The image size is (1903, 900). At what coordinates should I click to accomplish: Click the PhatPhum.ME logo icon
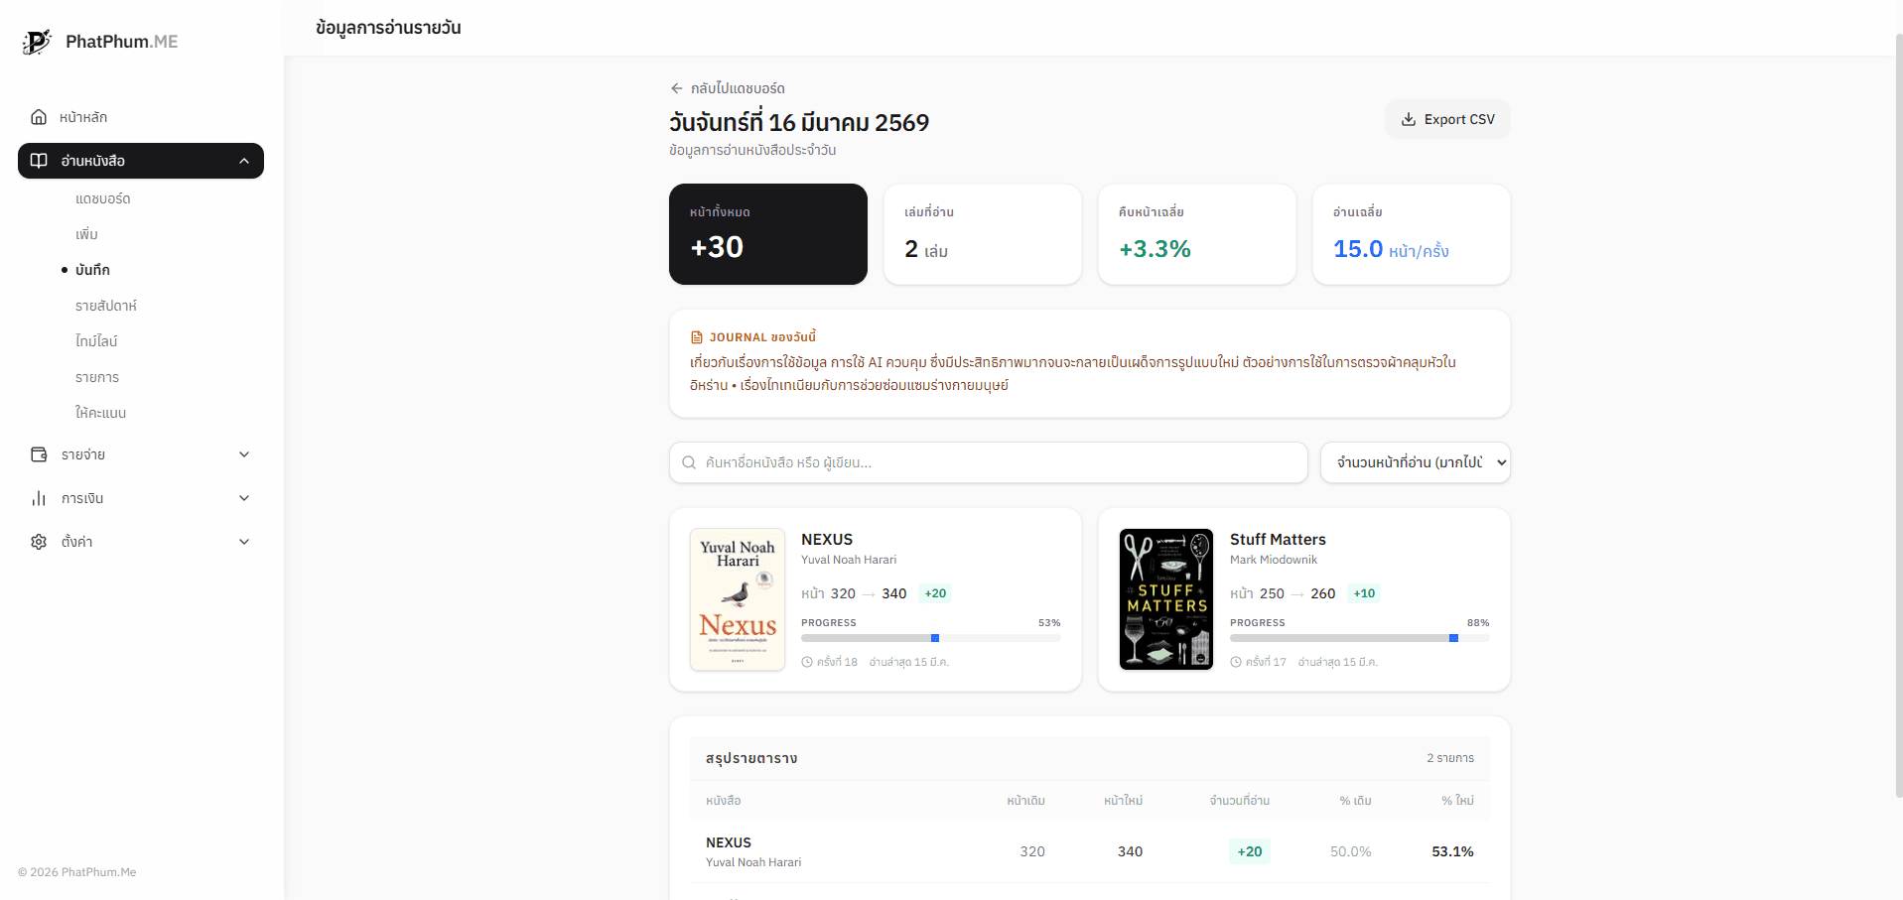pos(37,42)
